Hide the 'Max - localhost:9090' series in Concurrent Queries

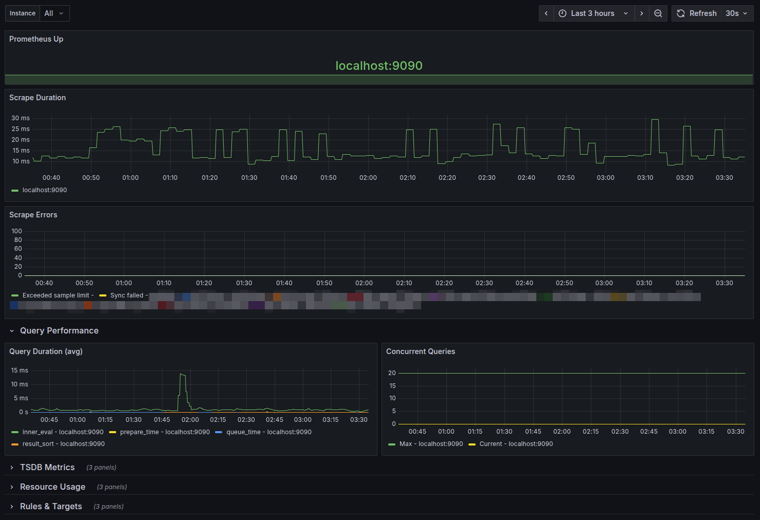tap(431, 443)
